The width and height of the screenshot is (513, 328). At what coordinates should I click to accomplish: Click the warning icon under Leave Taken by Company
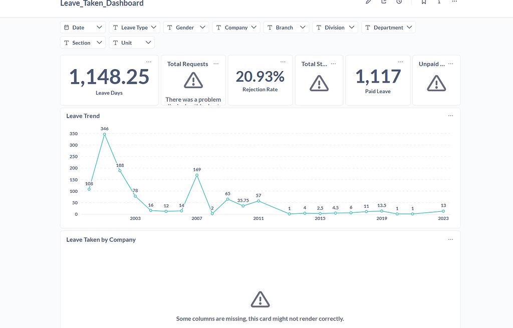(x=260, y=299)
